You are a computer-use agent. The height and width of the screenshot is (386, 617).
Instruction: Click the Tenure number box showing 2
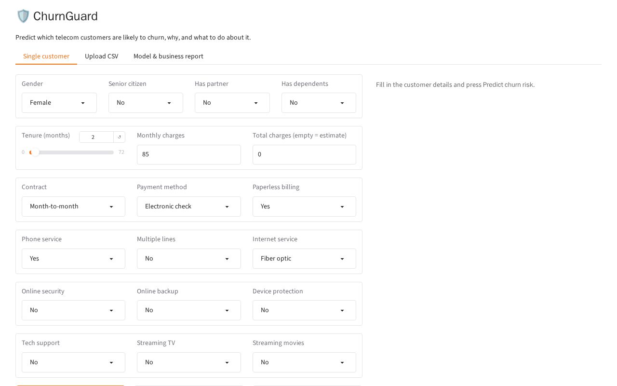[96, 137]
